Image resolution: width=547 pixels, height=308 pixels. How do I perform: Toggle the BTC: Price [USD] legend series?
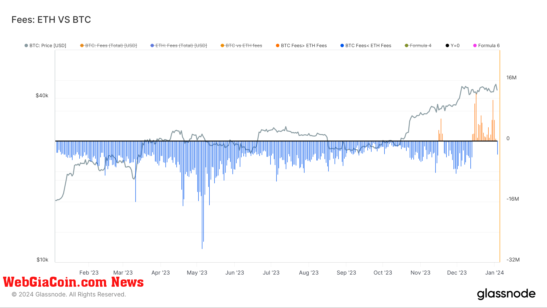coord(45,46)
